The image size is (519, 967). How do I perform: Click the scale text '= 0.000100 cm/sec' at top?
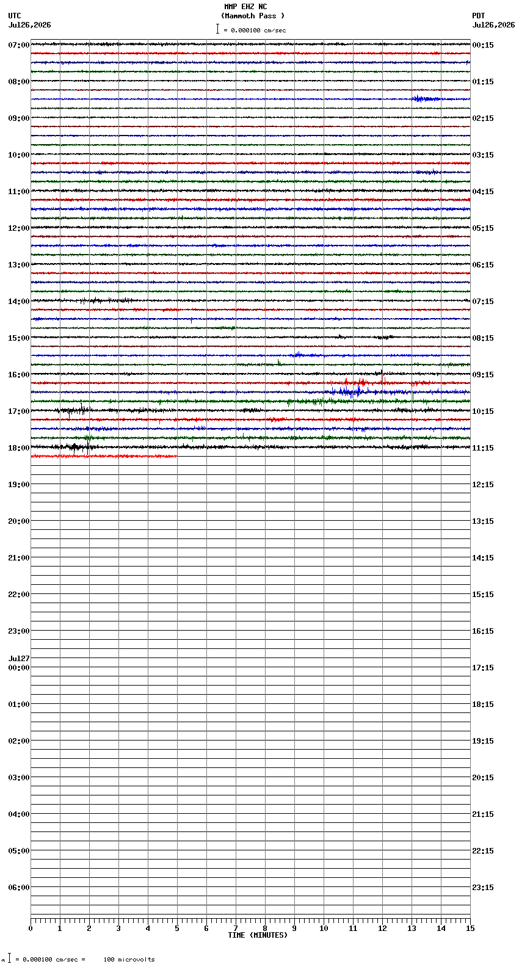[255, 30]
